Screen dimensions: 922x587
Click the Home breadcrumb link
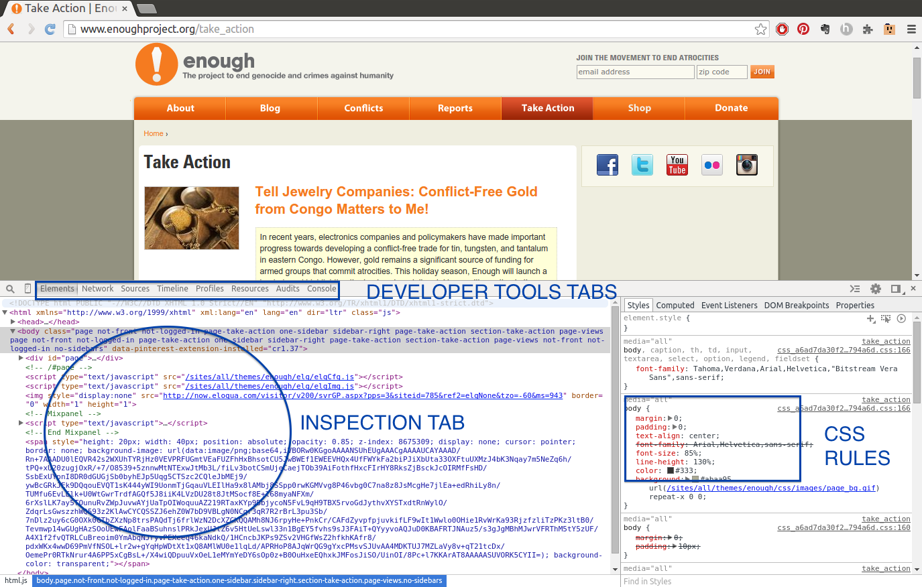pyautogui.click(x=154, y=134)
